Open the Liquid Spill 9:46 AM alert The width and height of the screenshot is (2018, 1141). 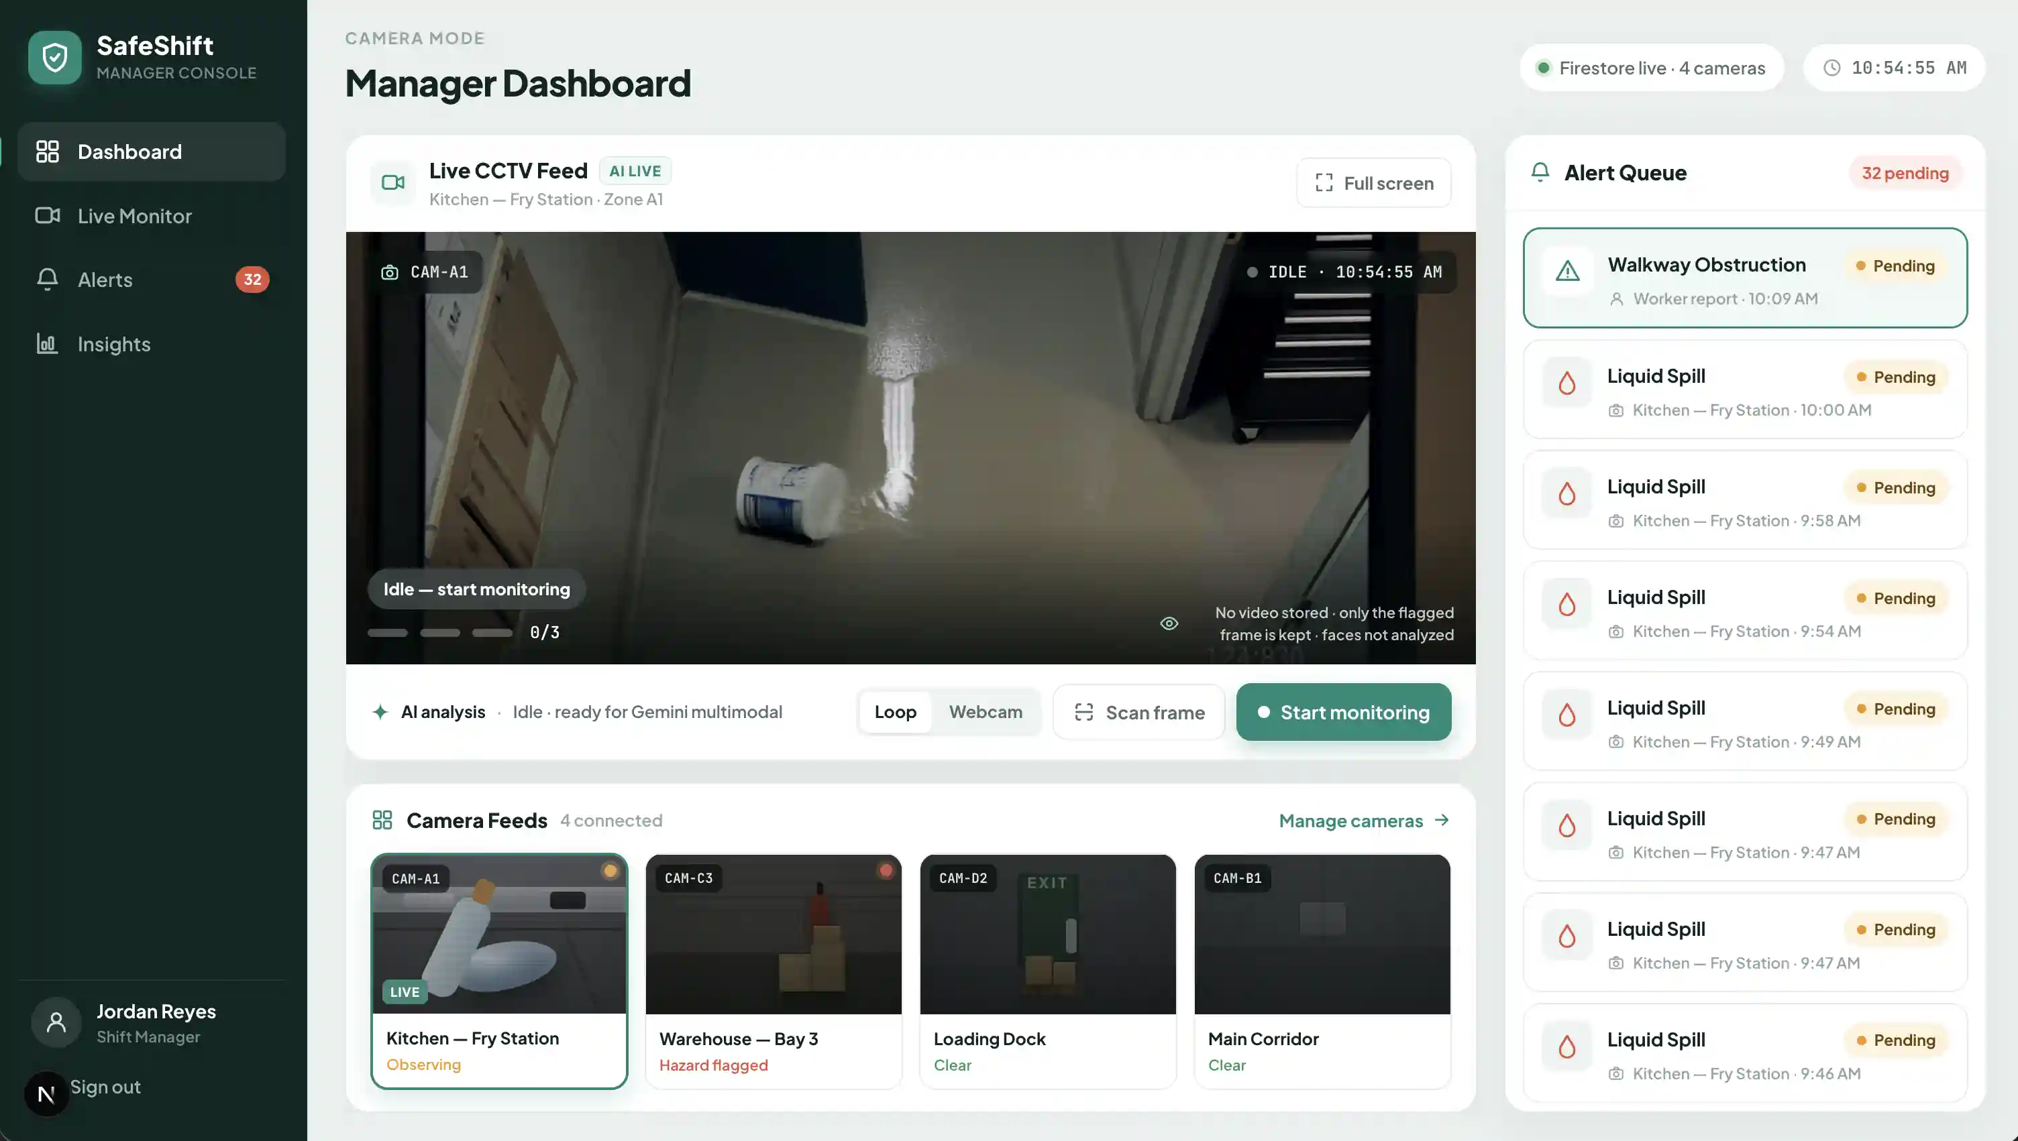[x=1745, y=1053]
